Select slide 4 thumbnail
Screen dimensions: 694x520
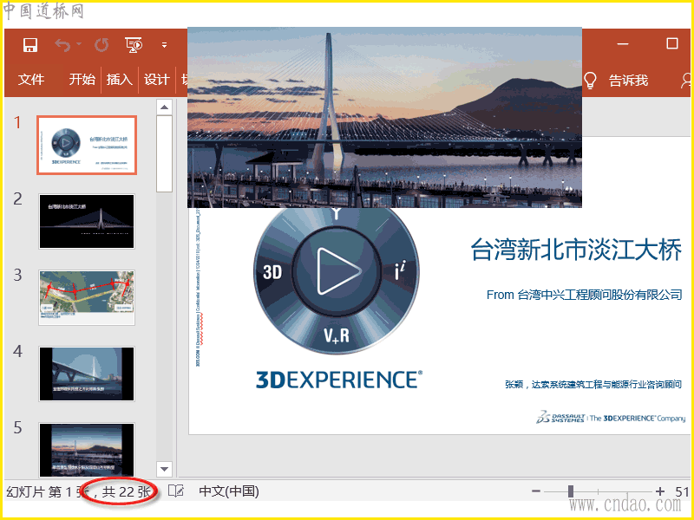pyautogui.click(x=87, y=374)
